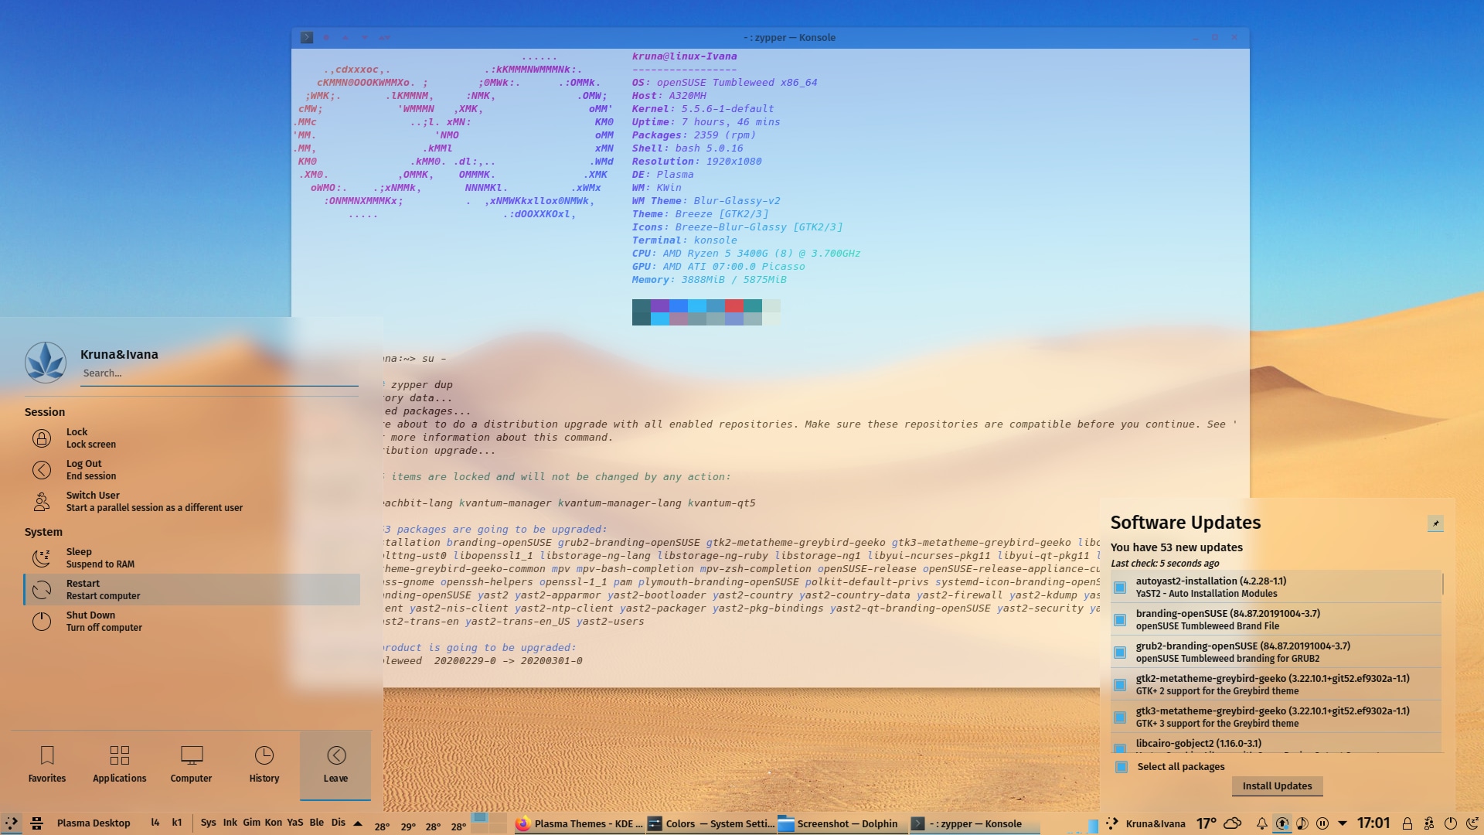Screen dimensions: 1484x835
Task: Expand the quick launch list arrow after Dis
Action: [x=358, y=823]
